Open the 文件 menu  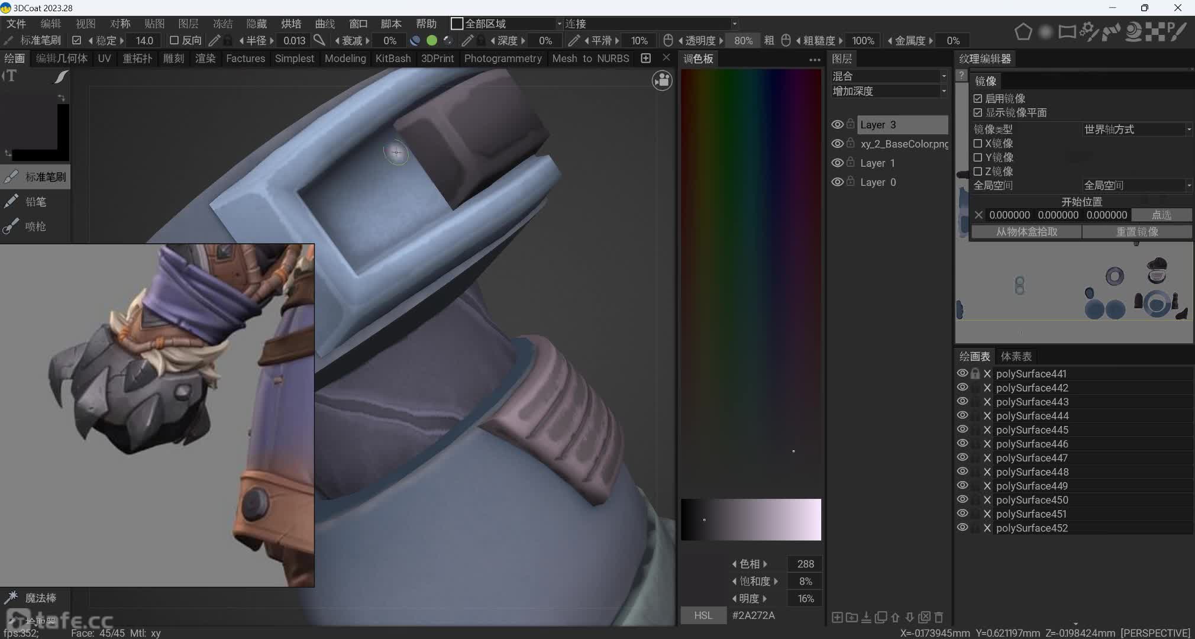(x=16, y=24)
